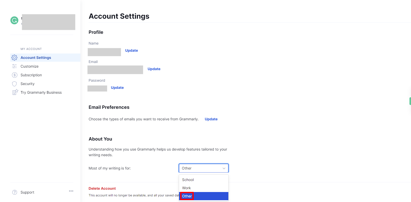Screen dimensions: 411x202
Task: Click the Support question mark icon
Action: (x=15, y=192)
